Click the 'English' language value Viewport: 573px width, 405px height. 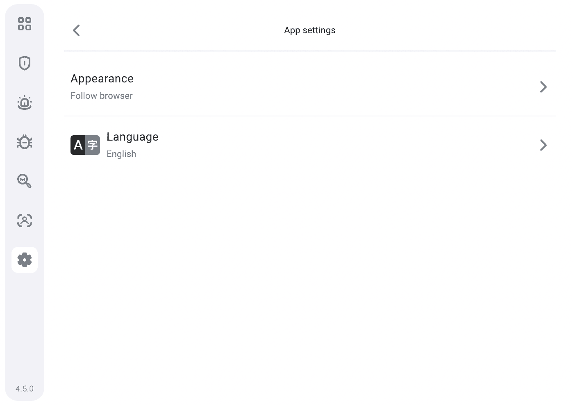click(121, 154)
